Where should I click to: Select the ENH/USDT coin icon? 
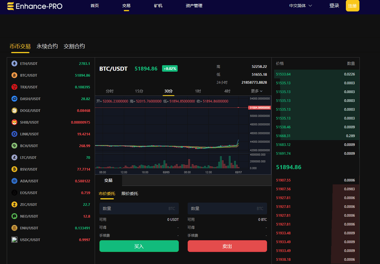point(14,228)
